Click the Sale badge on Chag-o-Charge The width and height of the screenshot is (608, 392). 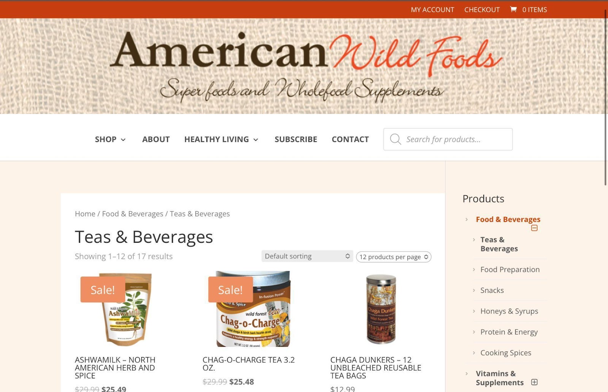coord(230,289)
